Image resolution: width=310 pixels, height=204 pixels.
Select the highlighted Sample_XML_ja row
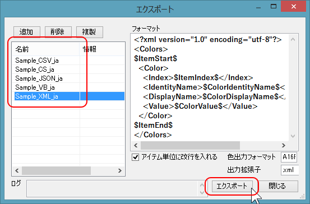[68, 96]
